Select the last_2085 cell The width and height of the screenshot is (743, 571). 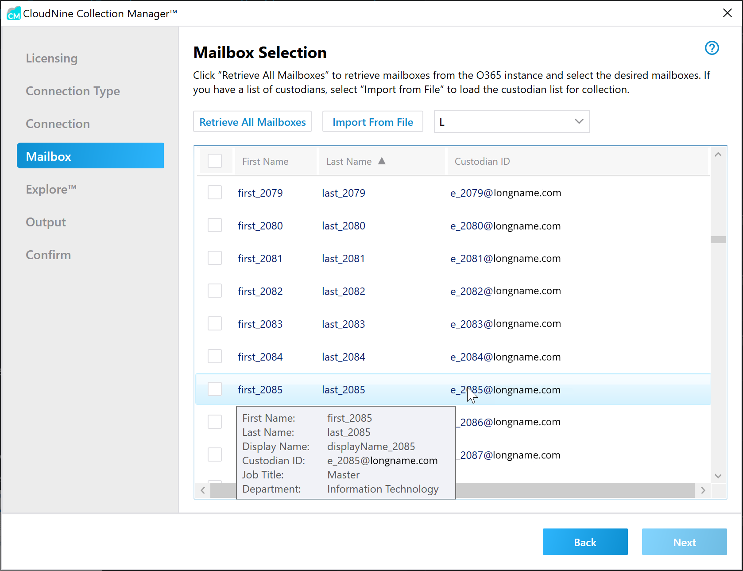(344, 390)
